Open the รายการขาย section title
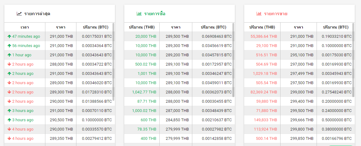The width and height of the screenshot is (361, 146). pyautogui.click(x=276, y=14)
